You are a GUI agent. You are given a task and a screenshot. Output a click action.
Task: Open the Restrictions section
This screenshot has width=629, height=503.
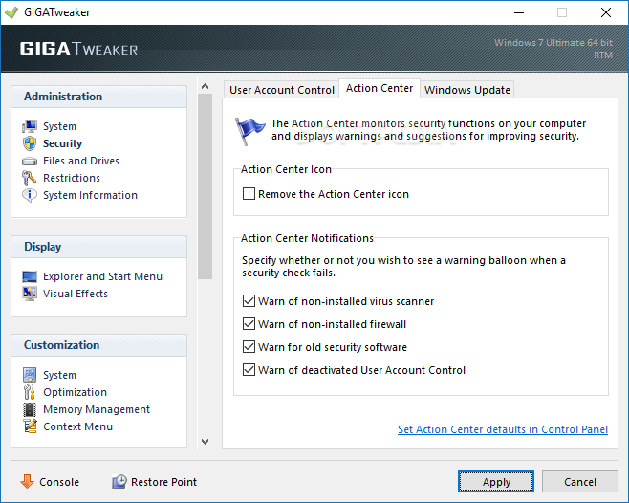tap(72, 178)
